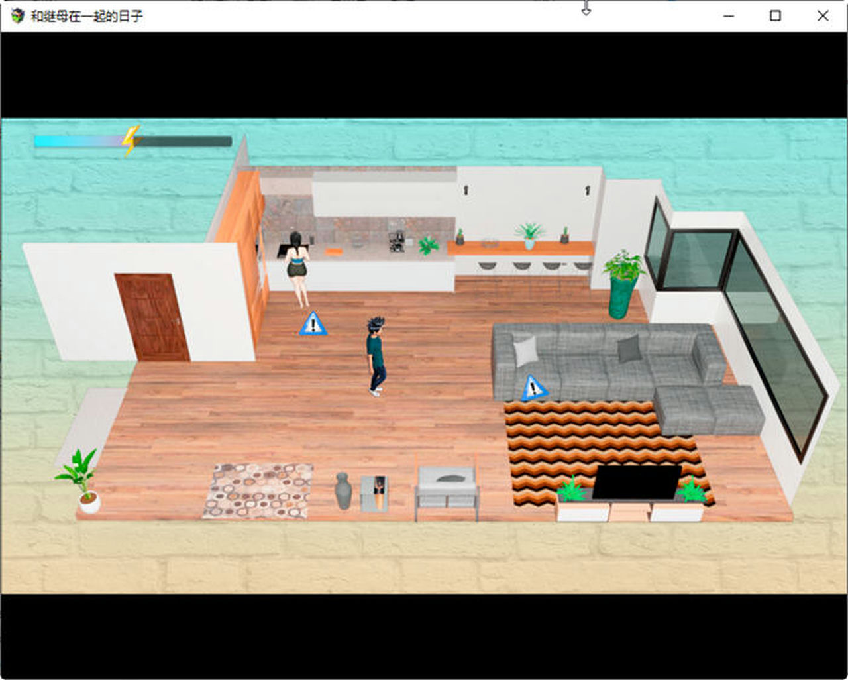
Task: Click the warning triangle near the kitchen counter
Action: click(313, 324)
